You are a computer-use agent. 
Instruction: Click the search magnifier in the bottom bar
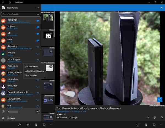tap(20, 125)
